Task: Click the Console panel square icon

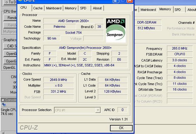Action: click(3, 100)
